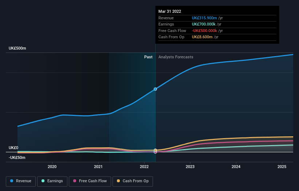Click the UK£700.000k earnings value in tooltip
Screen dimensions: 299x191
click(x=204, y=24)
